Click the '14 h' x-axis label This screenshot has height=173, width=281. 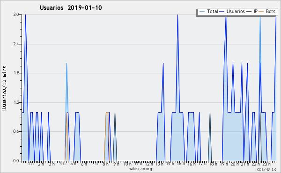(170, 163)
